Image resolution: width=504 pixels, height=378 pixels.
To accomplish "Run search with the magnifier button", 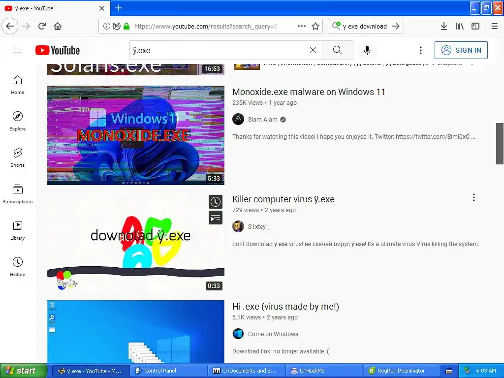I will point(338,50).
